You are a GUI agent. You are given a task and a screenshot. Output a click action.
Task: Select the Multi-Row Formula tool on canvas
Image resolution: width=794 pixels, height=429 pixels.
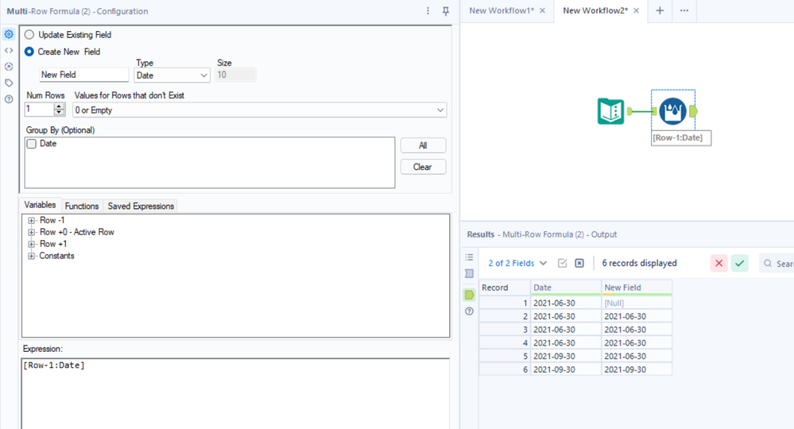pyautogui.click(x=673, y=111)
